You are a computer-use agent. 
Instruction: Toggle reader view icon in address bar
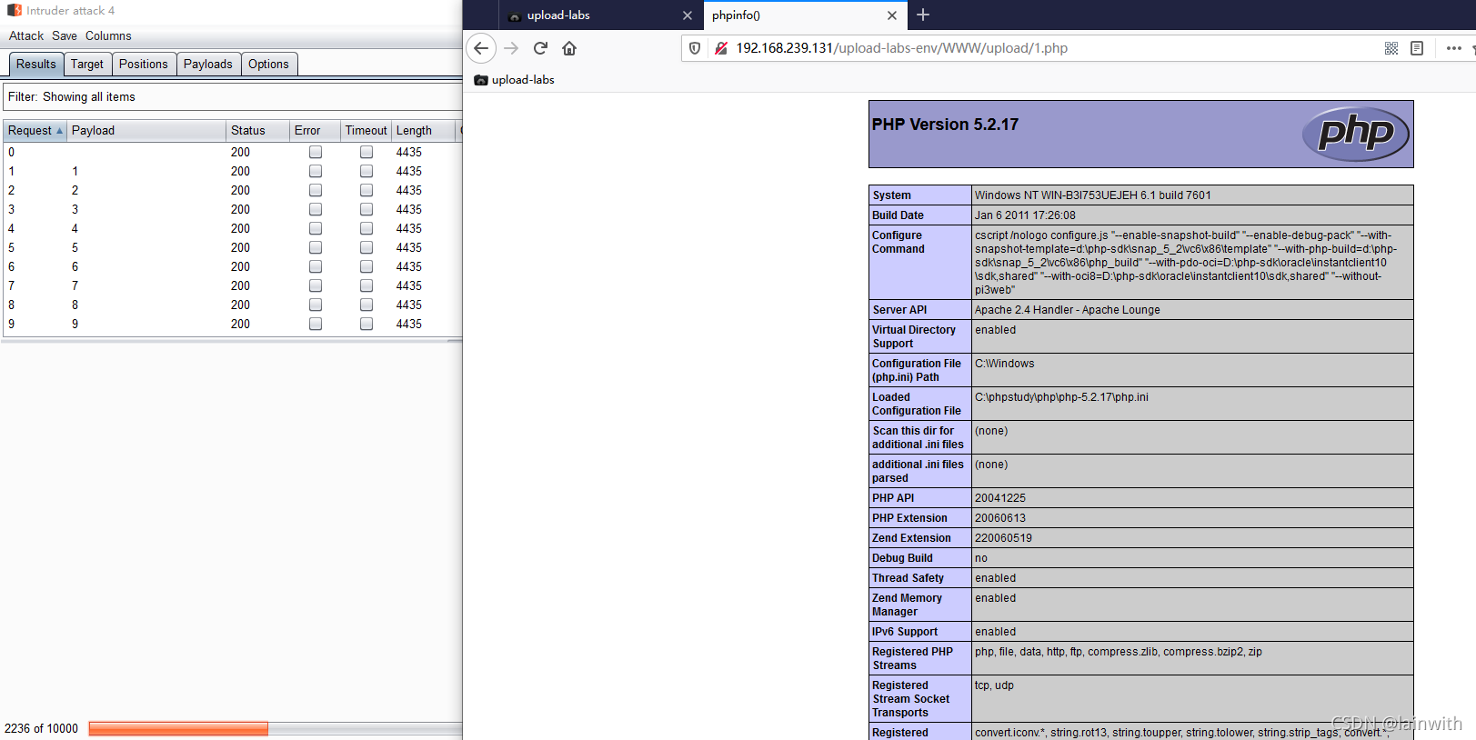point(1417,48)
